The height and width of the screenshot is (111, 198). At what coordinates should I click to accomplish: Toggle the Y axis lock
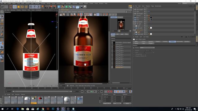[x=35, y=7]
